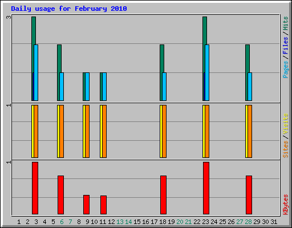
Task: Click the yellow Visits bar for day 6
Action: [x=58, y=131]
